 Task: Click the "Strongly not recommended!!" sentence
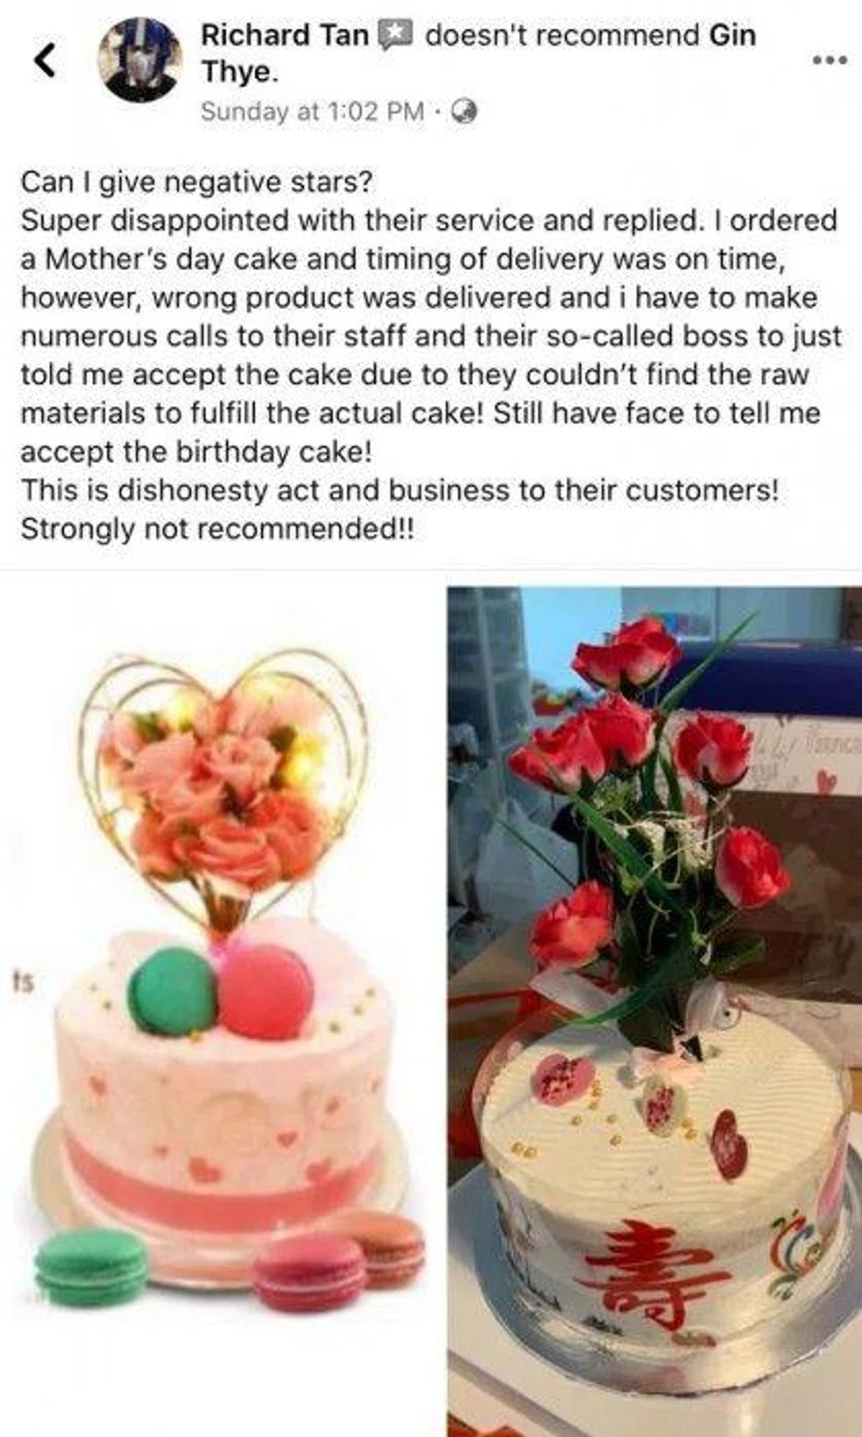[x=217, y=529]
